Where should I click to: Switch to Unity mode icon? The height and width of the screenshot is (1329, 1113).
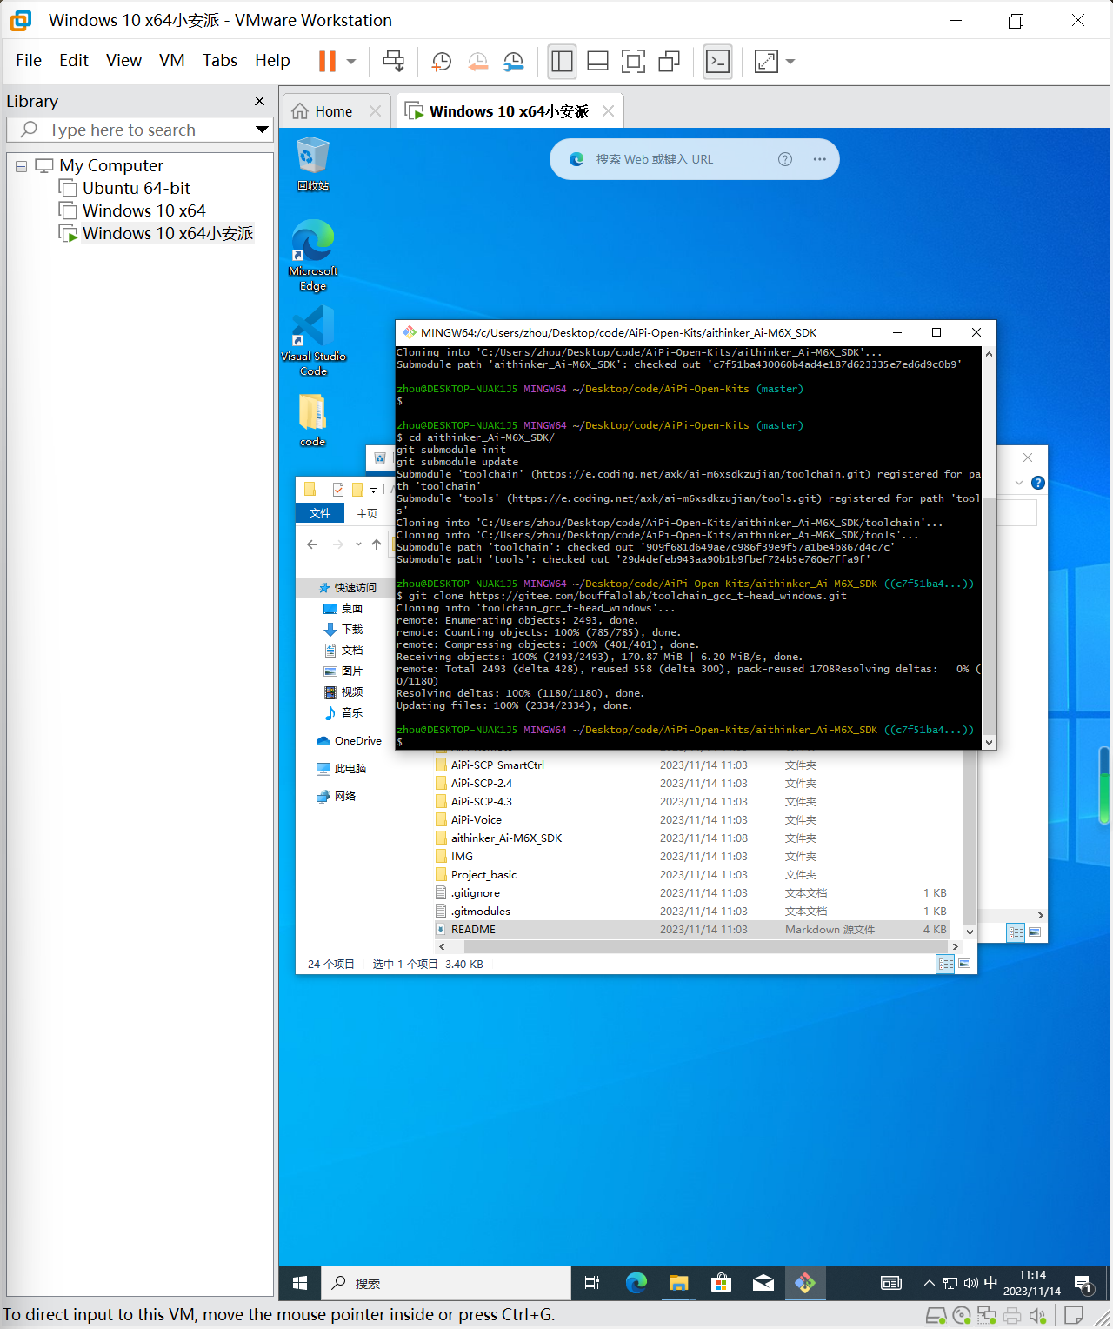(669, 61)
